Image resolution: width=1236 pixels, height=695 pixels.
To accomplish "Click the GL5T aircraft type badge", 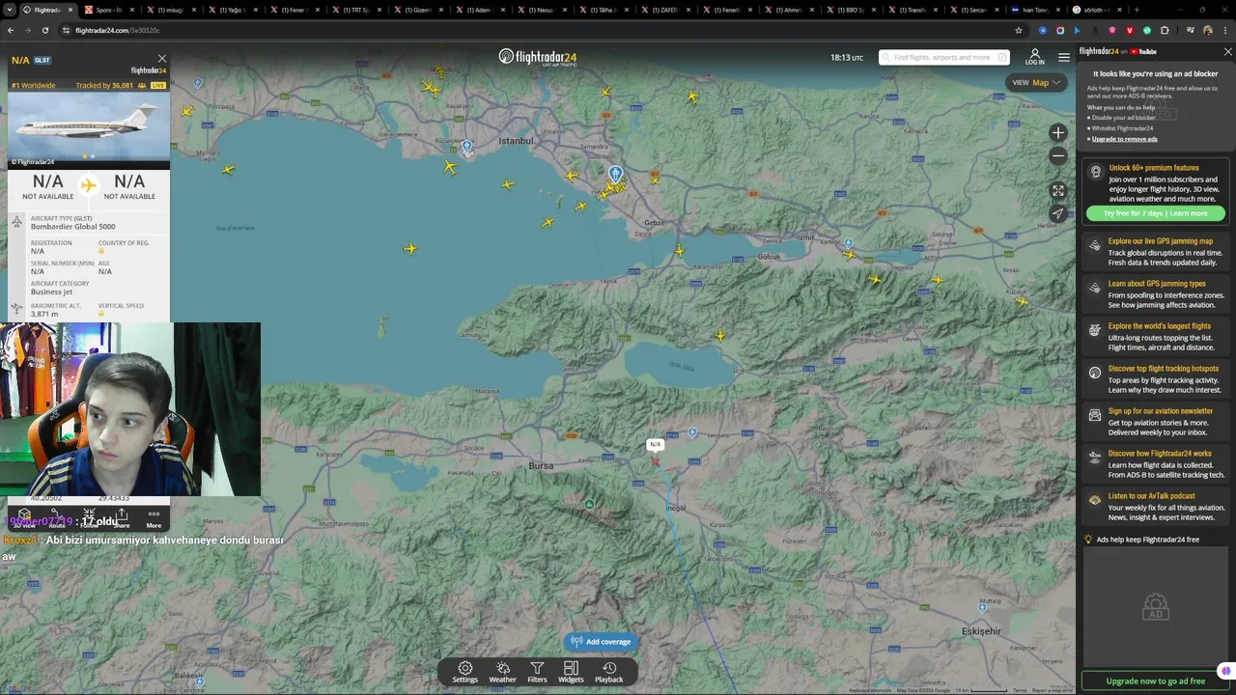I will (x=42, y=60).
